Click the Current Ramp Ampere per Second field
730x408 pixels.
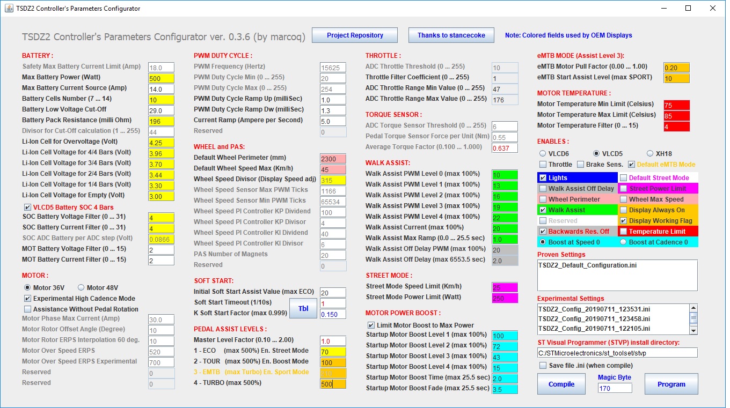coord(333,121)
